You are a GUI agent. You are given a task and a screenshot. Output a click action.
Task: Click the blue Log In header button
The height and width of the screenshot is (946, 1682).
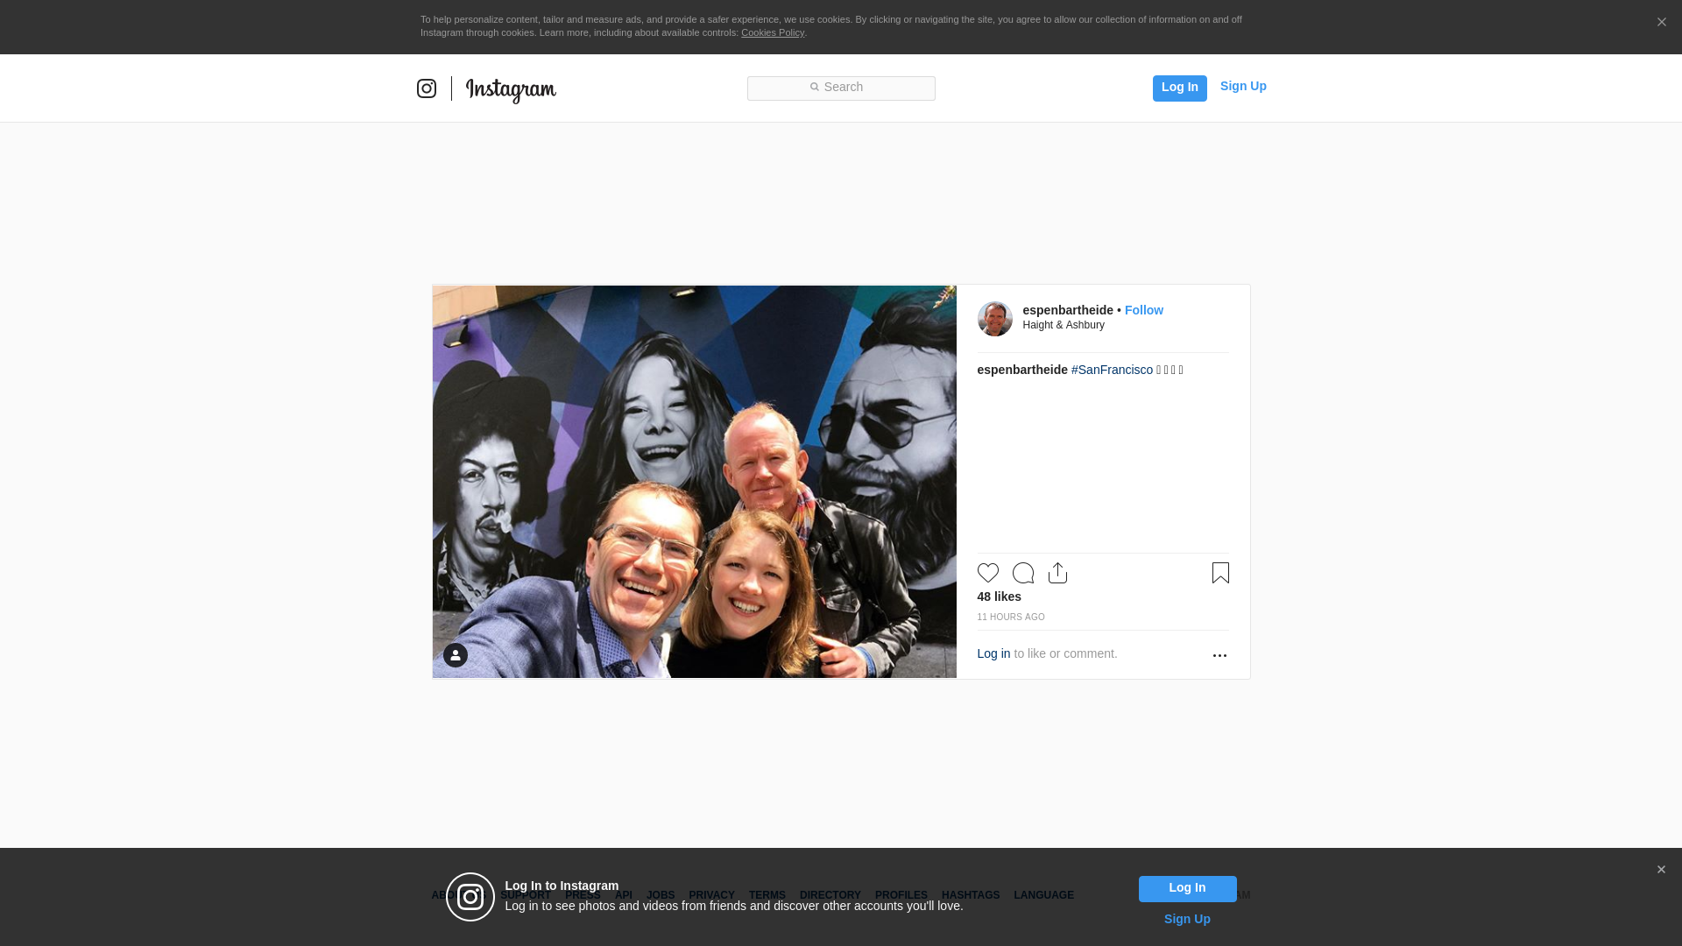[x=1179, y=88]
